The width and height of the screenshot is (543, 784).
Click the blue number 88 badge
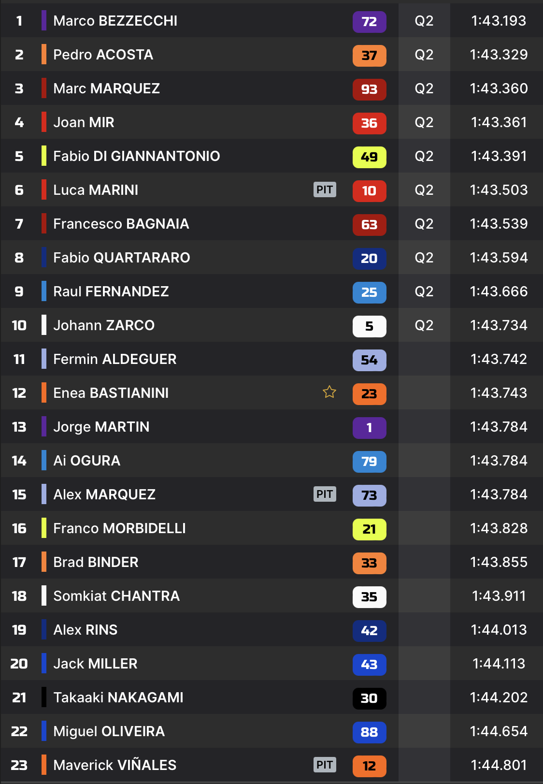tap(370, 732)
